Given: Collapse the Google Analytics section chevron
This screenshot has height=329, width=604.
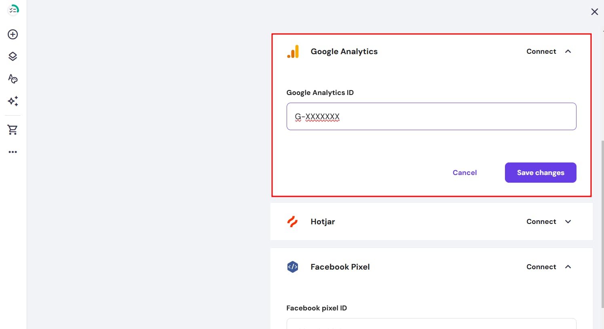Looking at the screenshot, I should 568,51.
